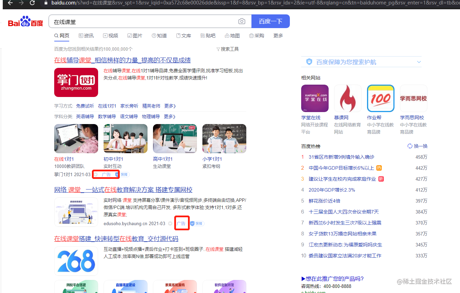Open result 在线课堂搭建_快速转型在线教育
Image resolution: width=460 pixels, height=293 pixels.
tap(116, 239)
